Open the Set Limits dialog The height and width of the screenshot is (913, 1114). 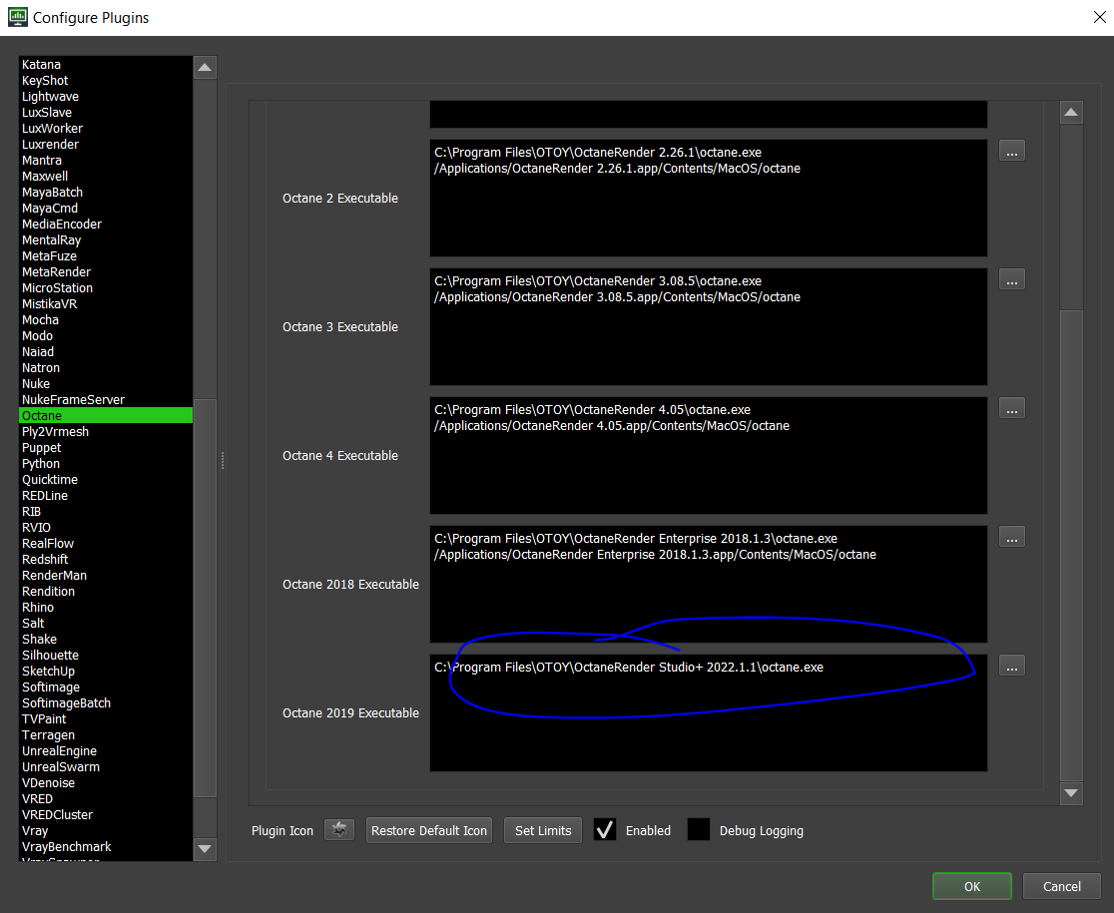[543, 830]
